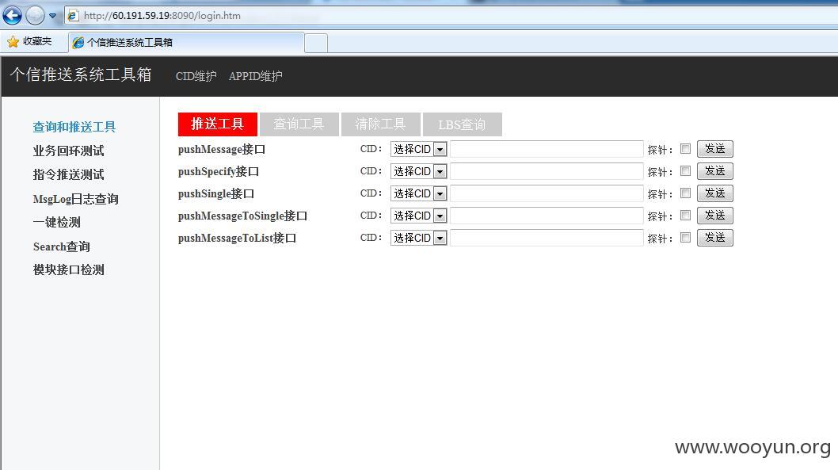Select 查询和推送工具 in the sidebar
Screen dimensions: 838x470
74,127
